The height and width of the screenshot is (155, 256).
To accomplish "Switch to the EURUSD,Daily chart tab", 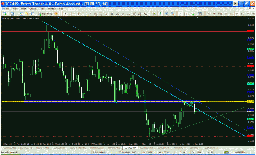I will point(97,148).
